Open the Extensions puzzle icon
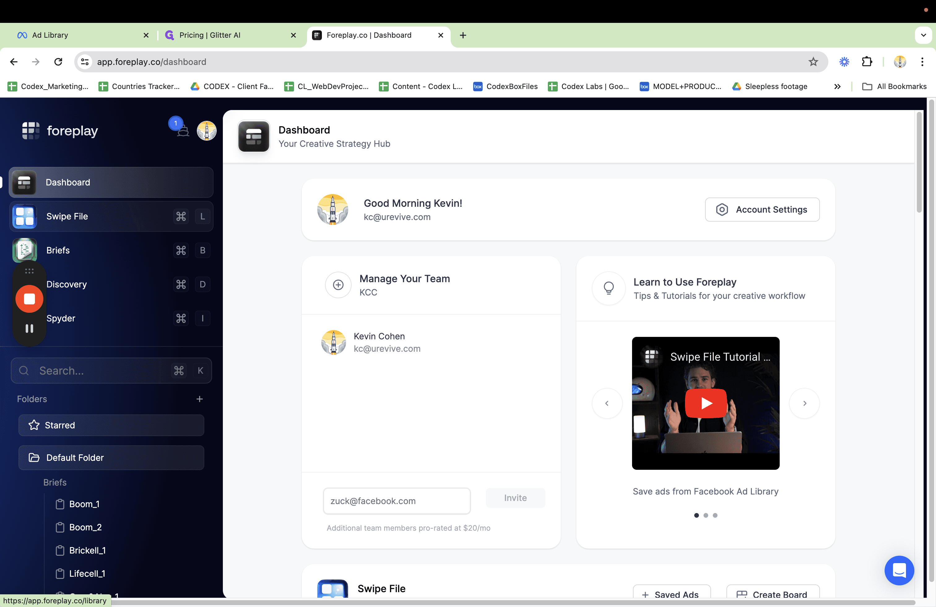The width and height of the screenshot is (936, 607). pos(867,62)
